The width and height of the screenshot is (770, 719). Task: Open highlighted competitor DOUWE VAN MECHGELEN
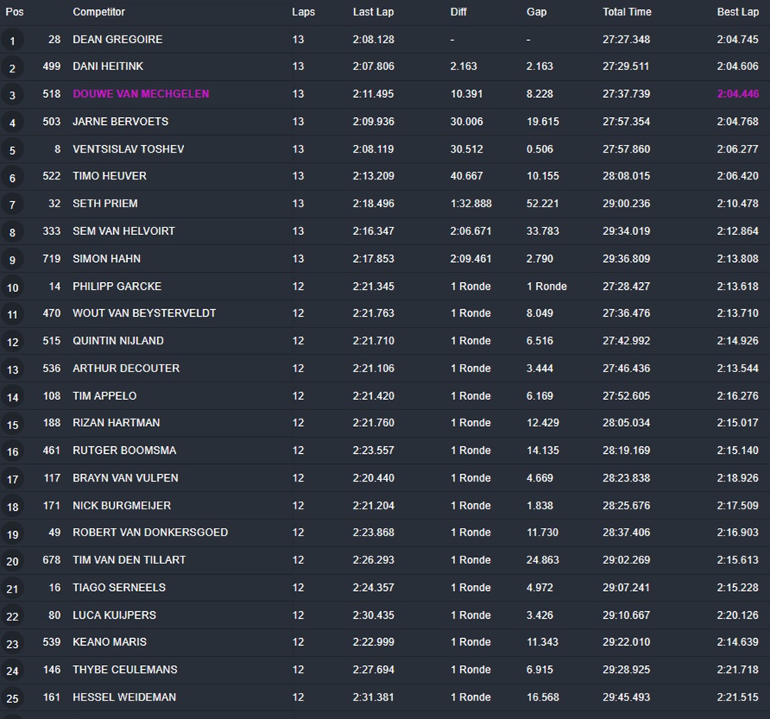(x=141, y=94)
